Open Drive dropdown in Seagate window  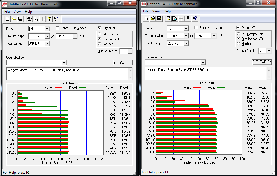coord(47,29)
